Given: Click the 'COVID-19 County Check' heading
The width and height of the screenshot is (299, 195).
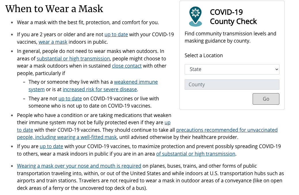Looking at the screenshot, I should pyautogui.click(x=233, y=17).
